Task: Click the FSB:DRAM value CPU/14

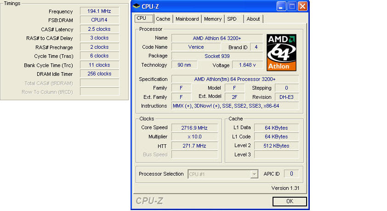Action: coord(99,20)
